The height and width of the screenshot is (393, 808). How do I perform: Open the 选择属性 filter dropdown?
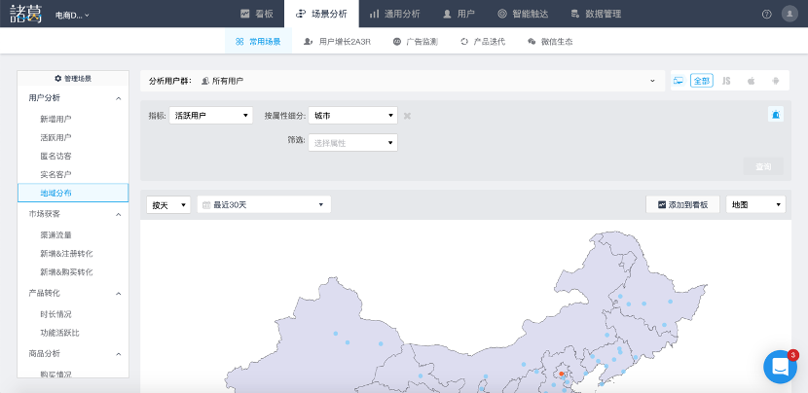[x=353, y=143]
